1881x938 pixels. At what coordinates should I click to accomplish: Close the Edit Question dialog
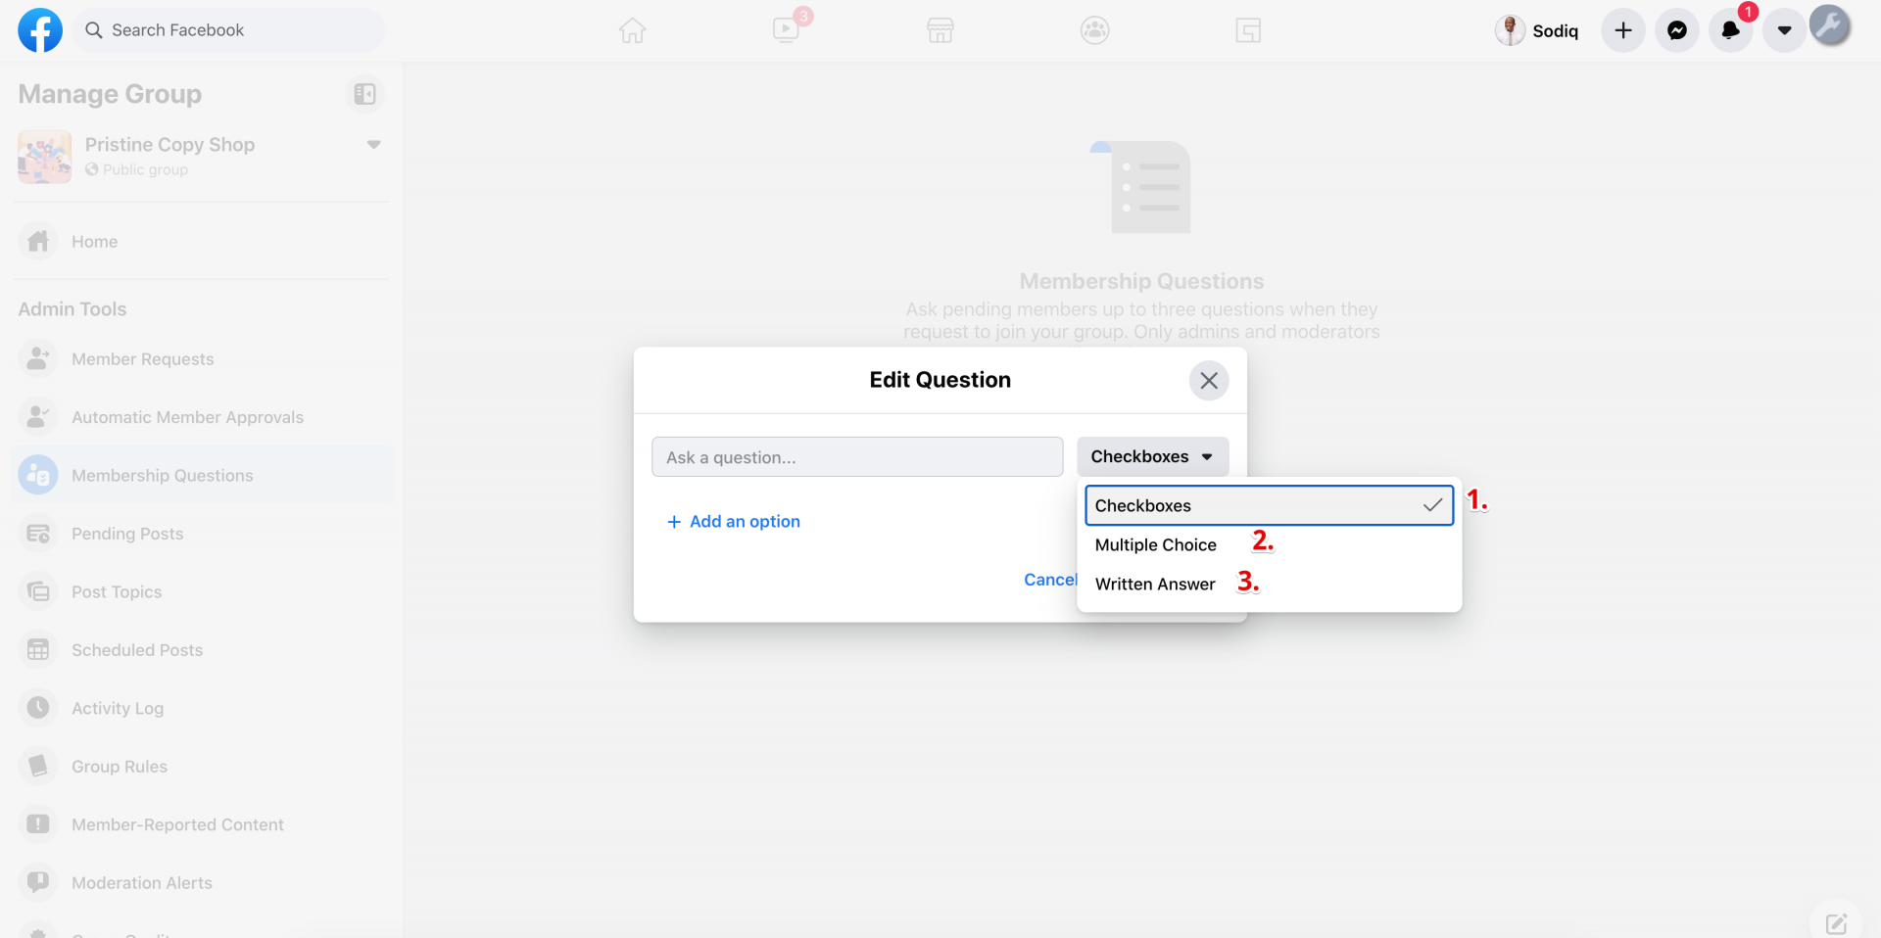pyautogui.click(x=1208, y=381)
